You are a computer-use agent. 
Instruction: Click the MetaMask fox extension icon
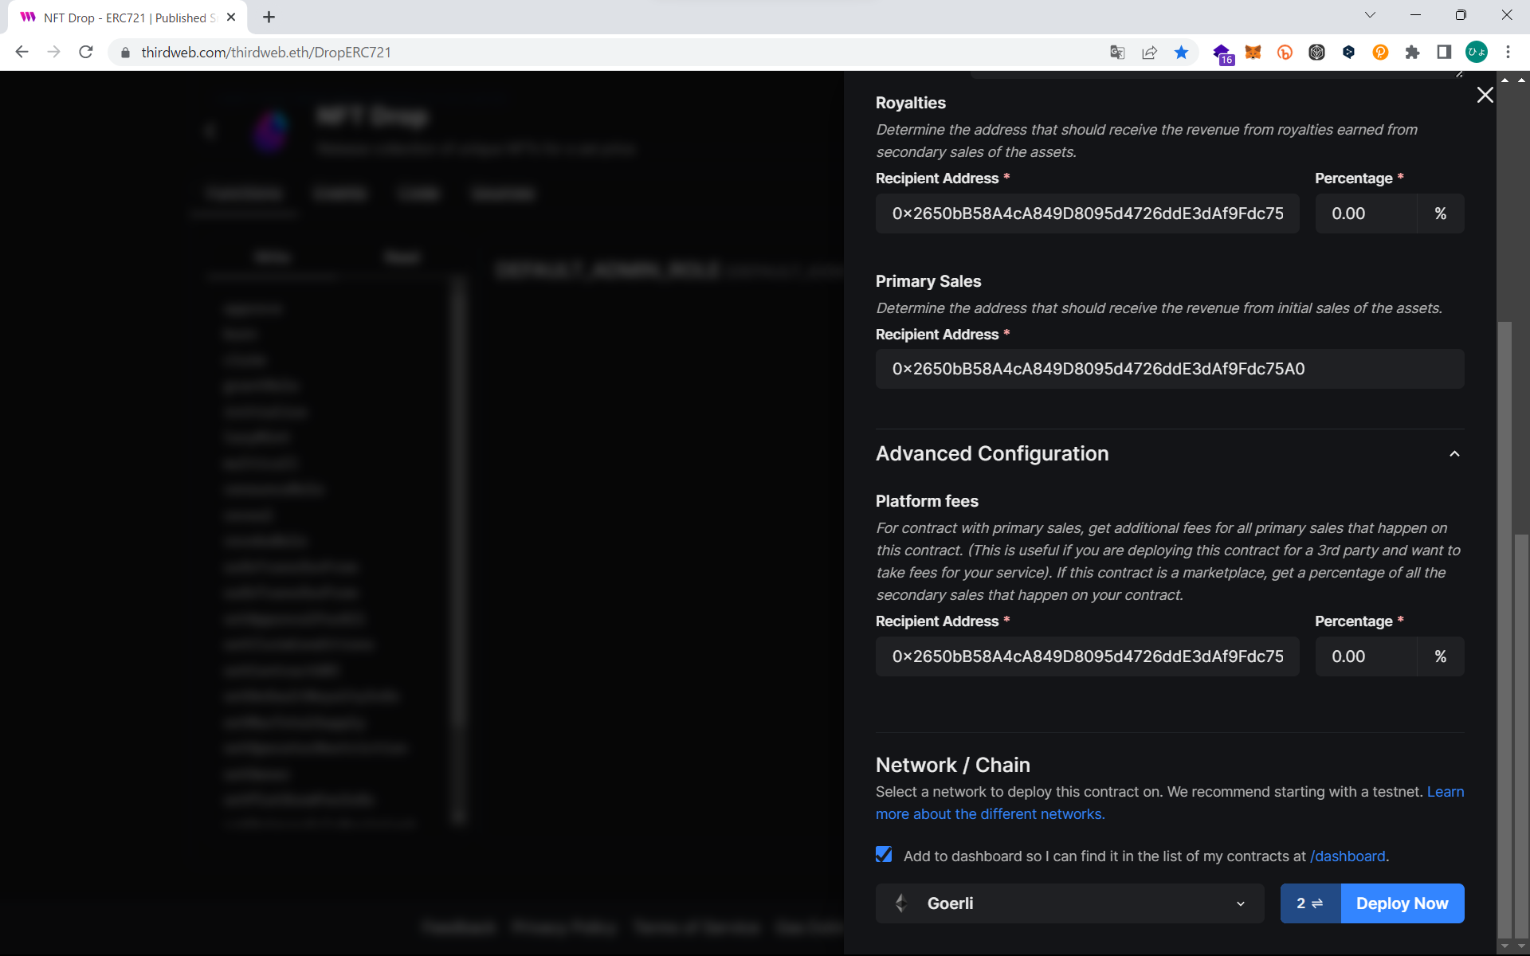[x=1253, y=53]
